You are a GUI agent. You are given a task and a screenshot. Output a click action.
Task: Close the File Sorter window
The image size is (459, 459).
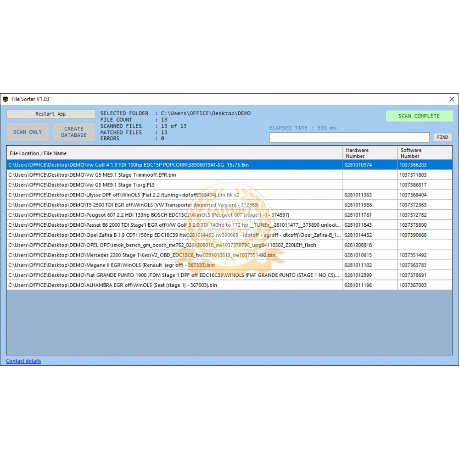click(x=451, y=99)
